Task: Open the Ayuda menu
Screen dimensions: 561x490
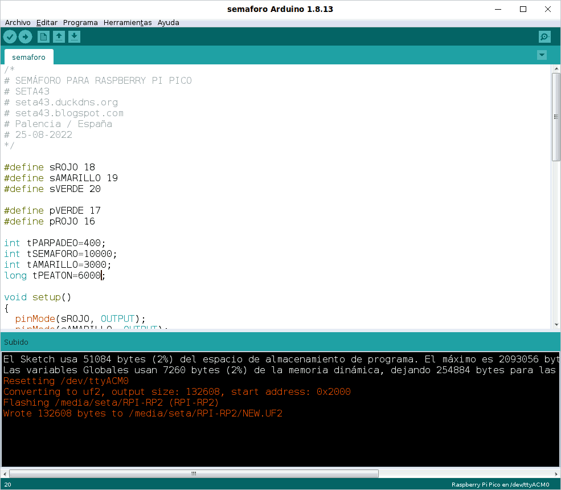Action: pos(168,23)
